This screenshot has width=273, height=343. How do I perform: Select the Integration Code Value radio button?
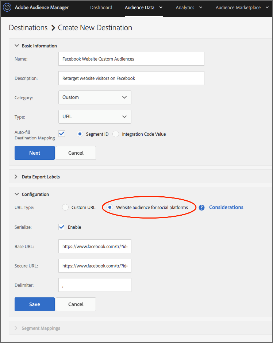116,134
